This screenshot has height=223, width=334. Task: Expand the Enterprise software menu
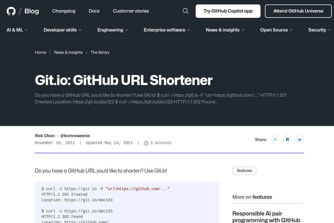tap(167, 30)
